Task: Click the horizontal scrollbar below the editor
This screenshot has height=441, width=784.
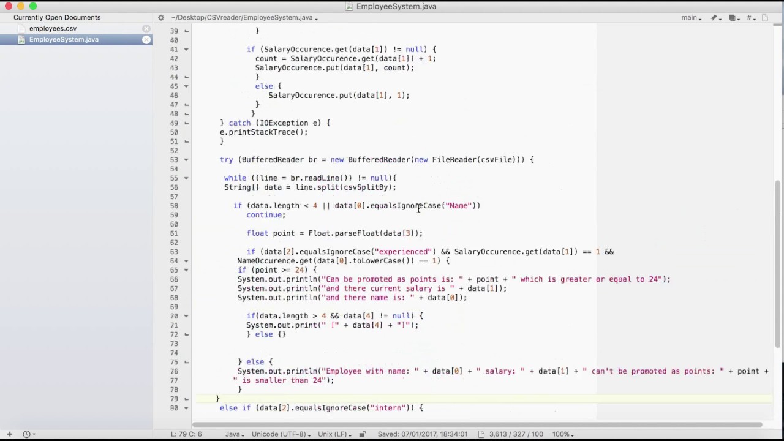Action: [x=477, y=424]
